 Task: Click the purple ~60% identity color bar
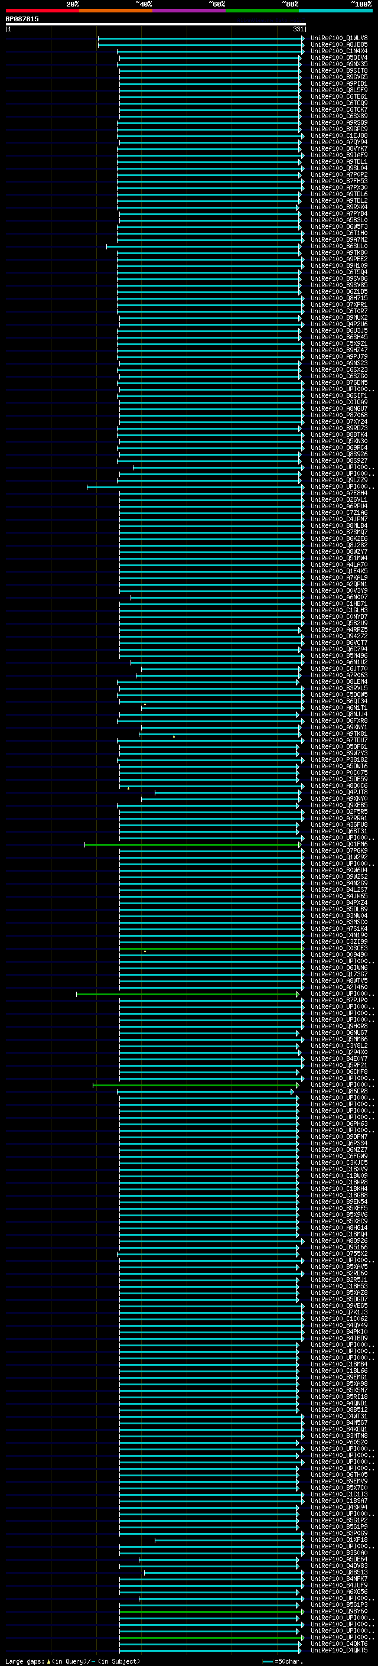tap(190, 11)
